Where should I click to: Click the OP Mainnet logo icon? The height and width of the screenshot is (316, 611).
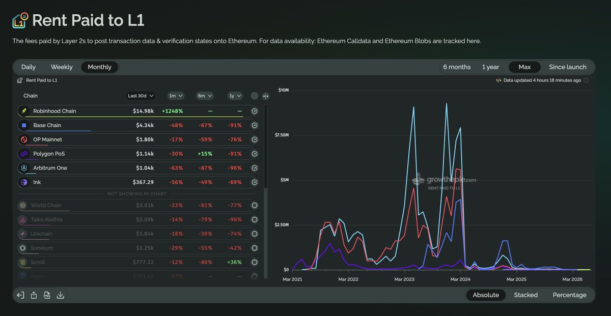coord(23,139)
